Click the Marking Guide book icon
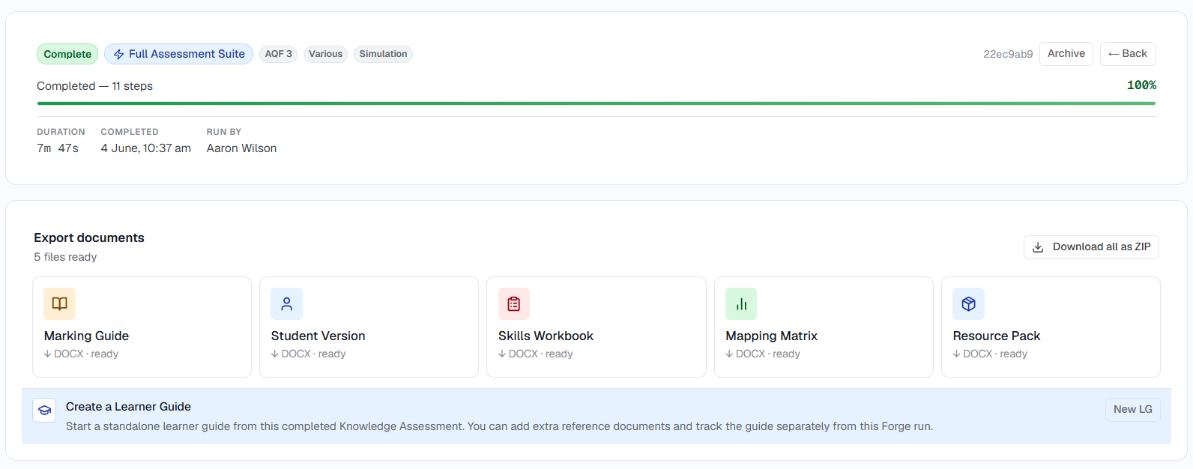The image size is (1193, 469). click(x=59, y=303)
